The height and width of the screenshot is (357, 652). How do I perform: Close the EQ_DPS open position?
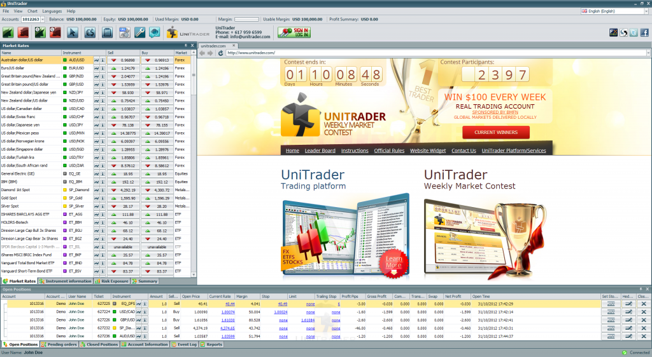[x=643, y=304]
